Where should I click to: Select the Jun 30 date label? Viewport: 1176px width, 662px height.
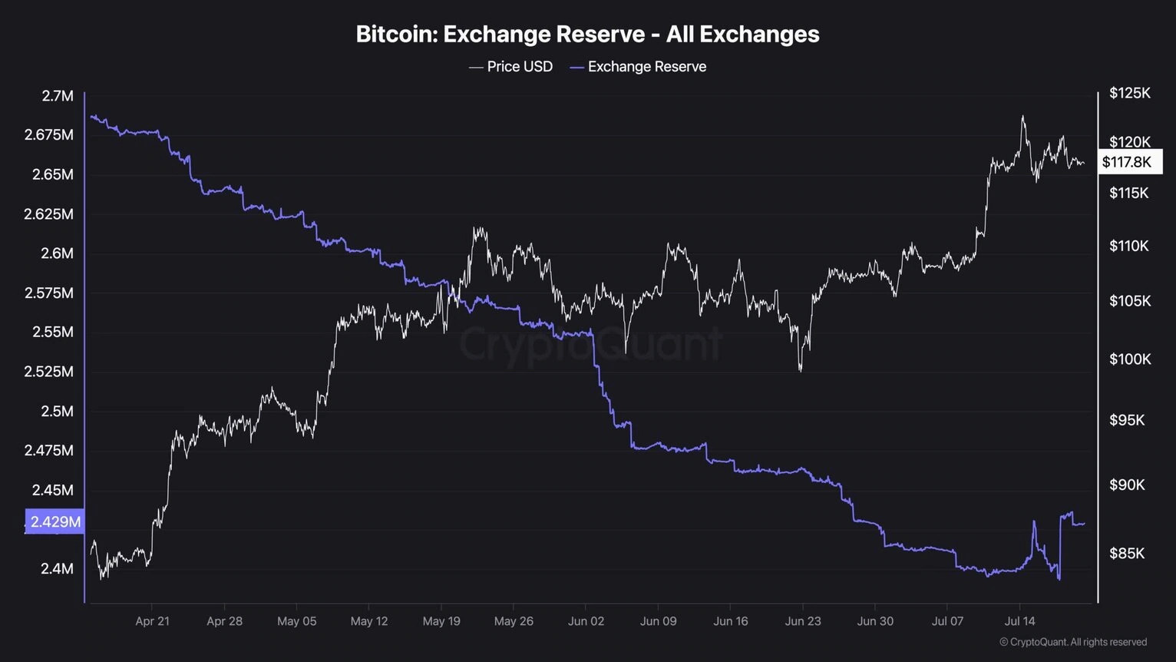[875, 621]
